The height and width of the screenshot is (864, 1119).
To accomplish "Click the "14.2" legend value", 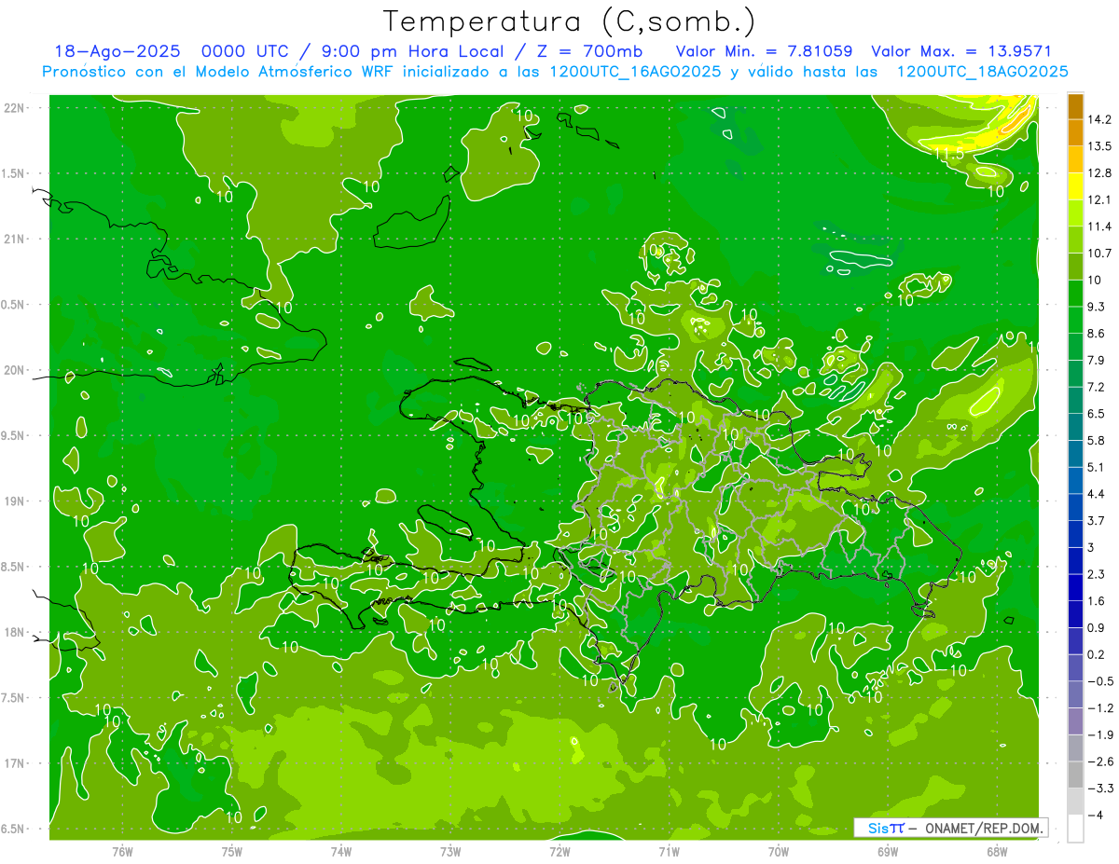I will [1099, 119].
